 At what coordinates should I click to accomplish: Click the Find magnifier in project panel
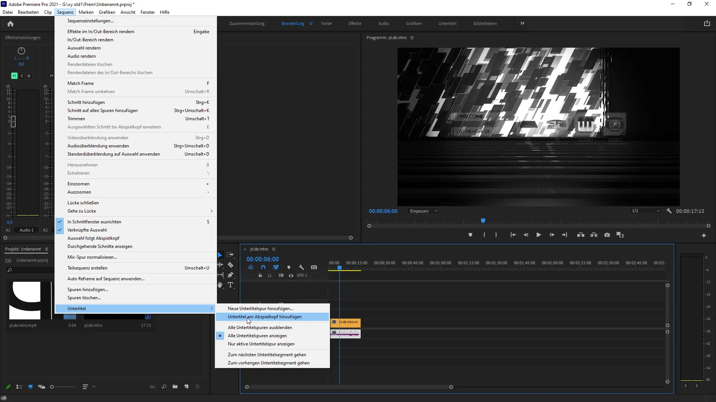[x=164, y=387]
